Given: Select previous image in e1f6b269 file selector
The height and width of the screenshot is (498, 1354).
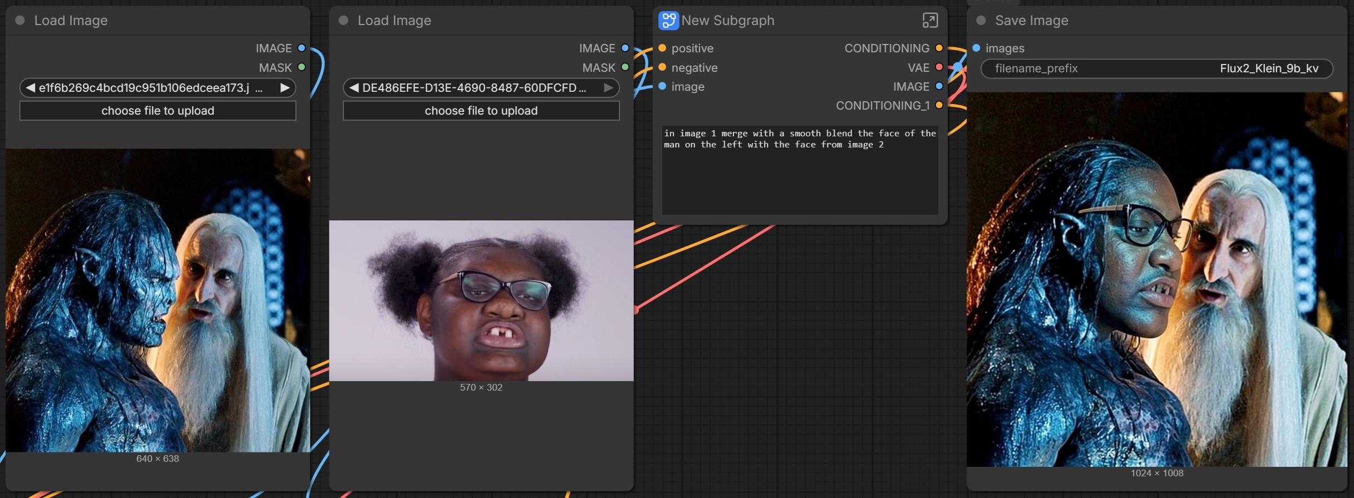Looking at the screenshot, I should pos(30,88).
